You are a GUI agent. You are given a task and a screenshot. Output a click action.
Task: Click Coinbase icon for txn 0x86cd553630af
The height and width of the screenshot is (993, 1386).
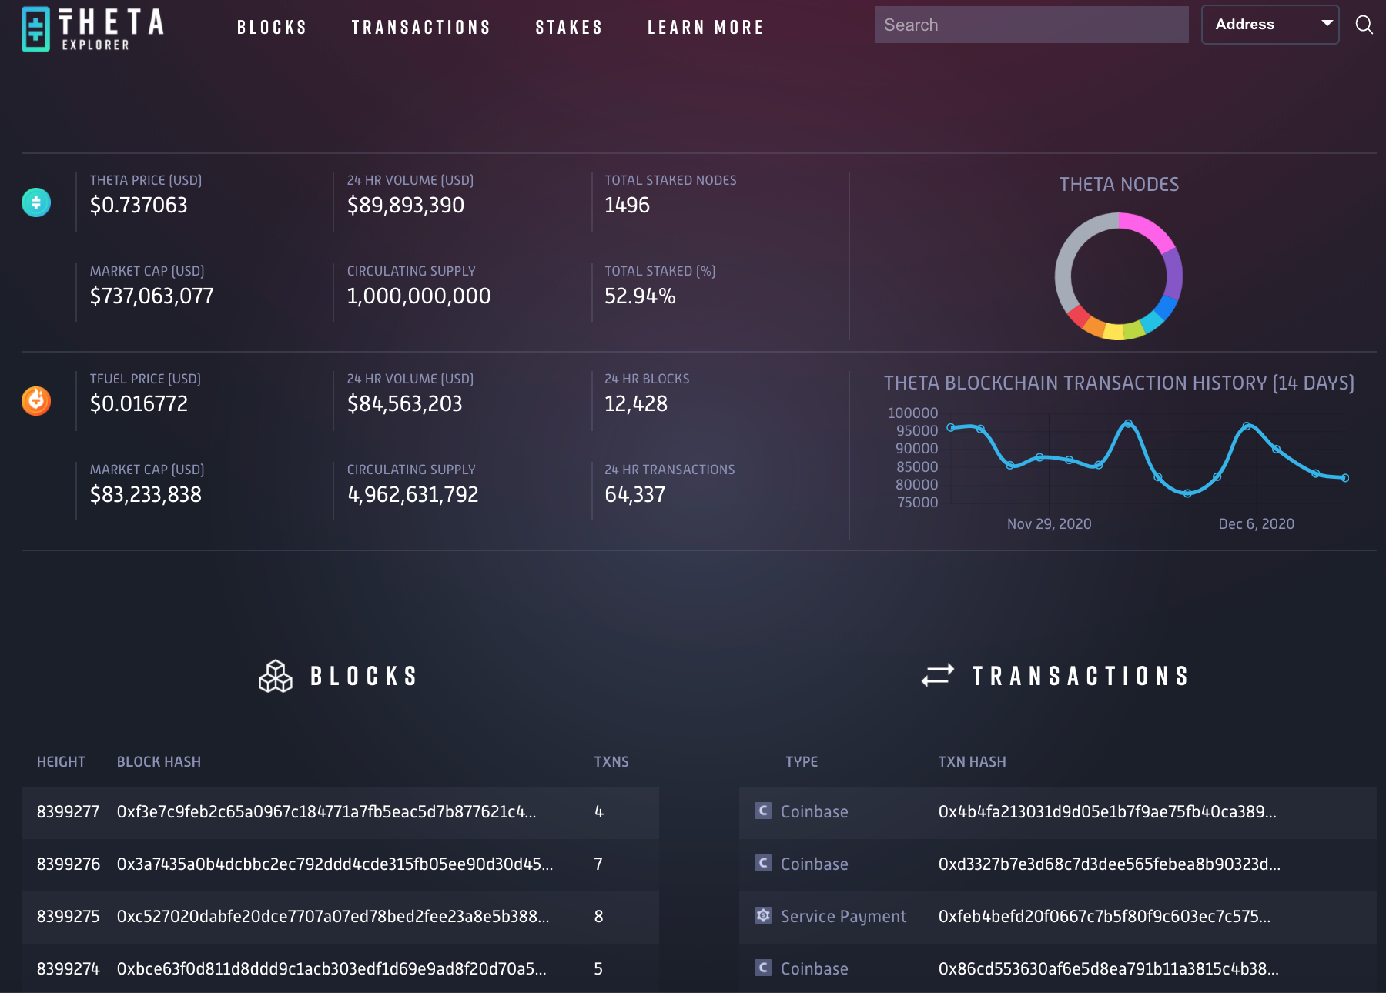pyautogui.click(x=762, y=968)
